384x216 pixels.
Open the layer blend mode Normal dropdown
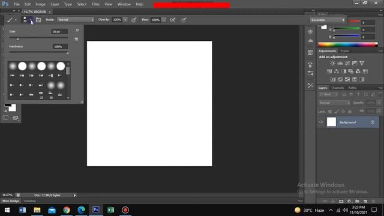click(334, 103)
